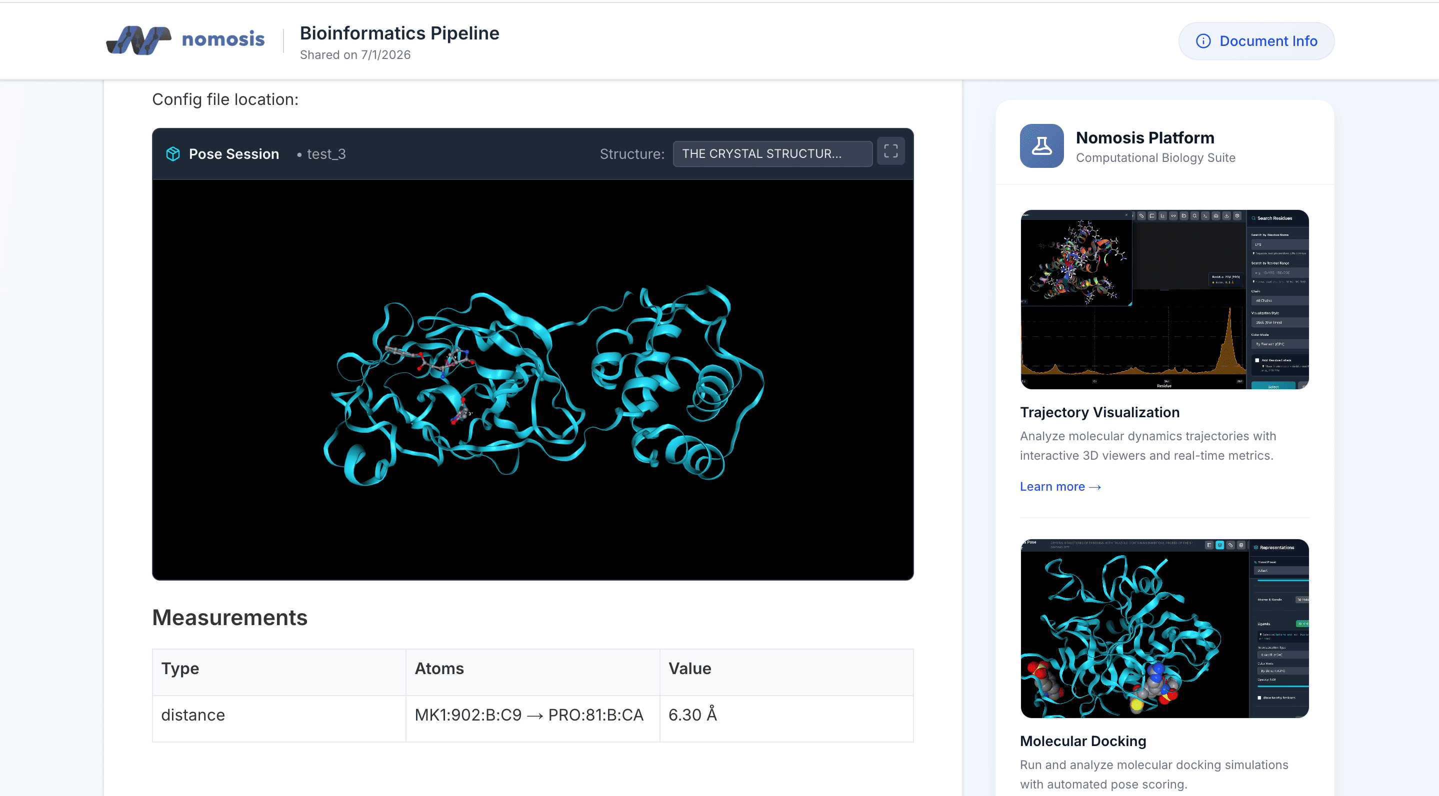This screenshot has height=796, width=1439.
Task: Click the Nomosis Platform flask icon
Action: [1041, 146]
